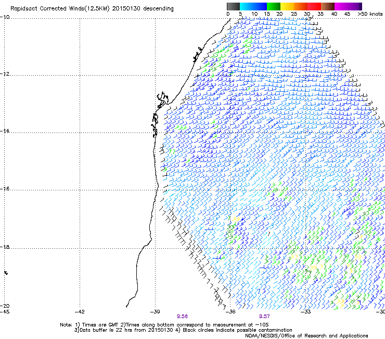Viewport: 385px width, 339px height.
Task: Click the -20 latitude axis label
Action: click(x=5, y=306)
